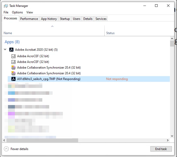Click the horizontal scrollbar right arrow
Screen dimensions: 177x157
(x=168, y=140)
